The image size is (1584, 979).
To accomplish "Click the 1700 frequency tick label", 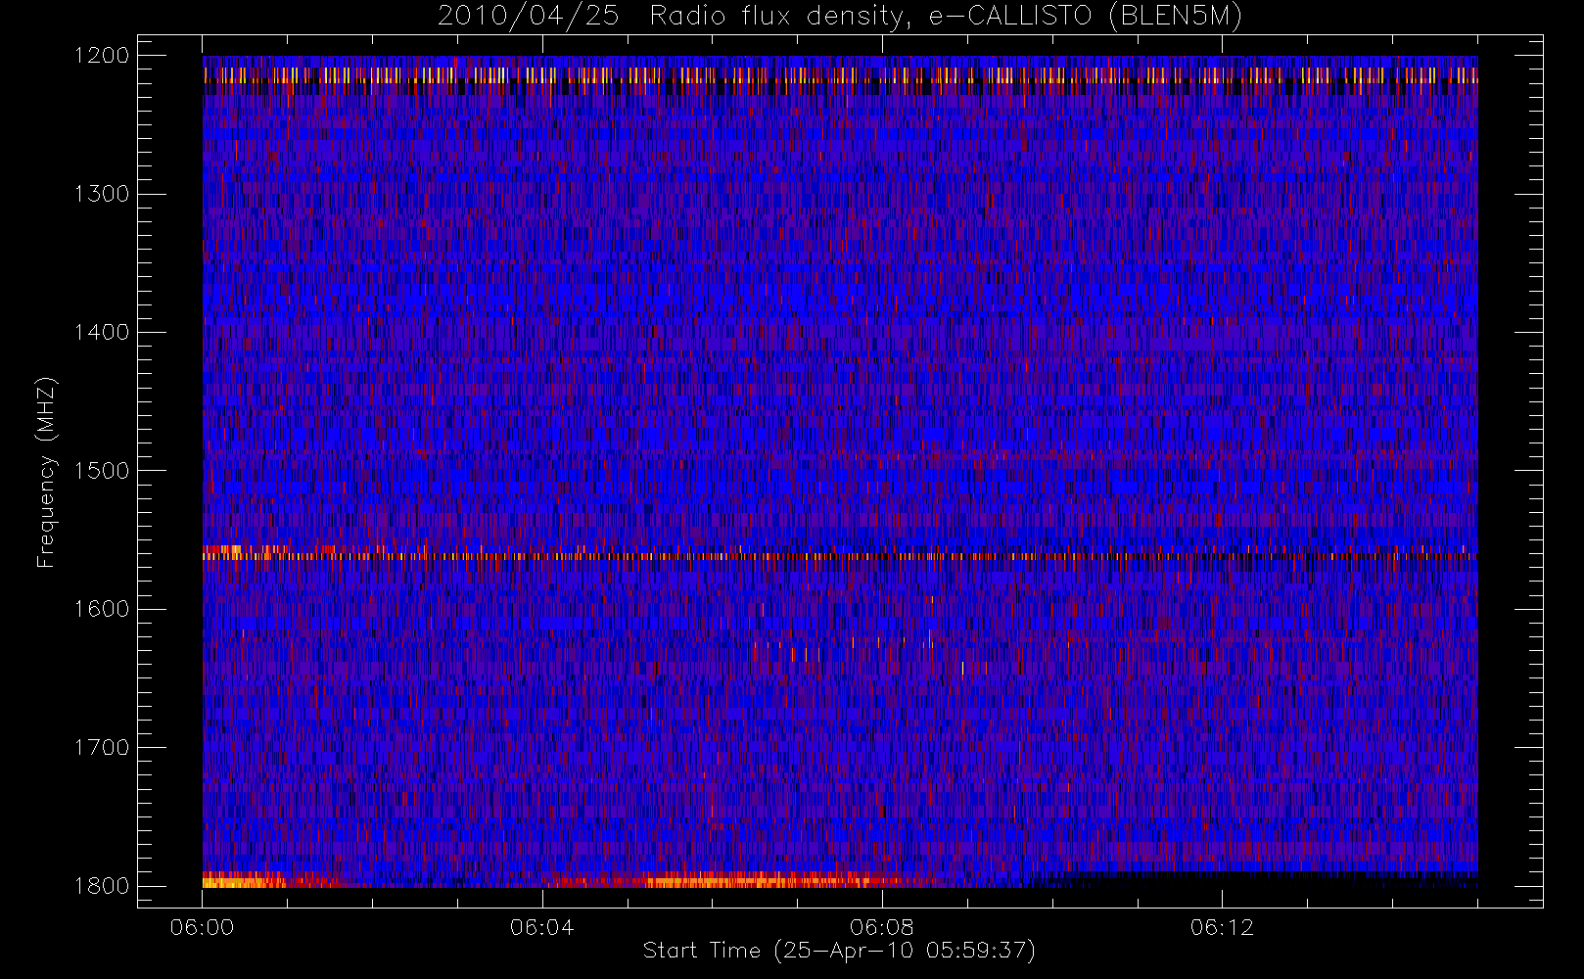I will (x=102, y=747).
